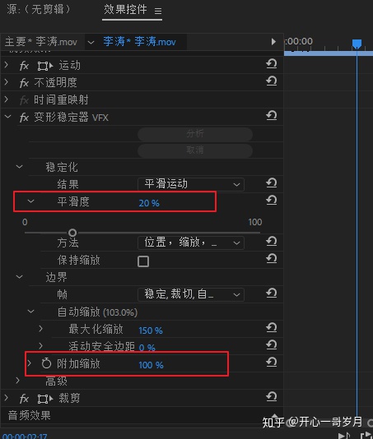Toggle the fx switch for 变形稳定器 VFX
Viewport: 373px width, 439px height.
pyautogui.click(x=24, y=118)
